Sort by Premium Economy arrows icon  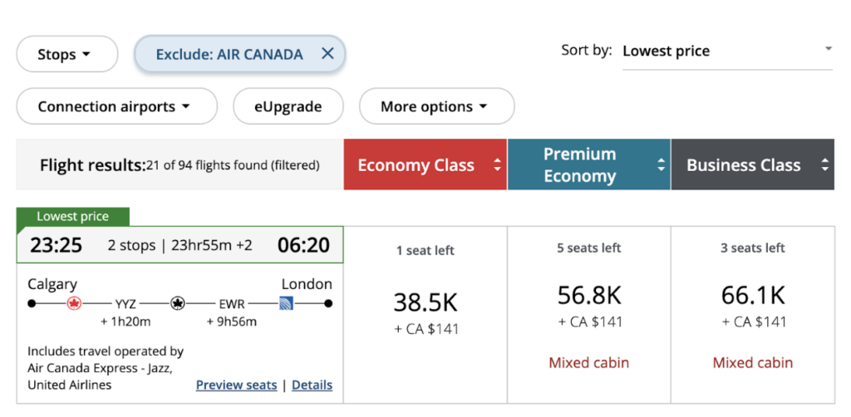tap(662, 164)
